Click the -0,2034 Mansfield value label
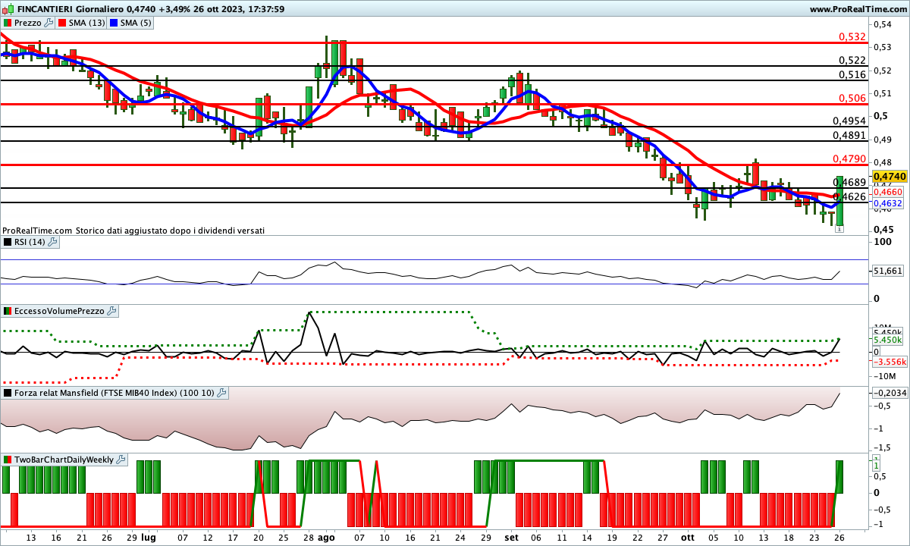Viewport: 910px width, 546px height. (x=890, y=393)
